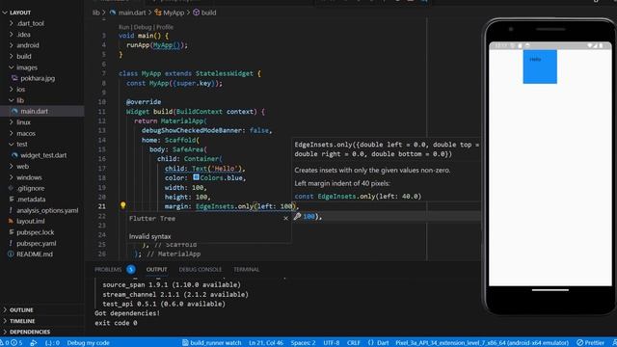Screen dimensions: 617x347
Task: Click blue Hello container in emulator
Action: 540,67
